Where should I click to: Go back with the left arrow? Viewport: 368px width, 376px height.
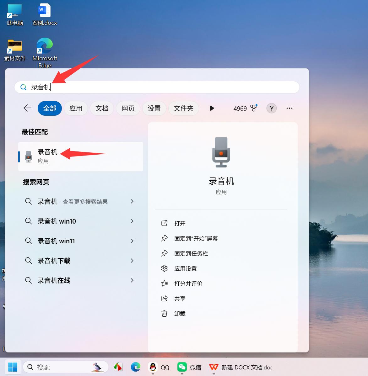point(28,108)
